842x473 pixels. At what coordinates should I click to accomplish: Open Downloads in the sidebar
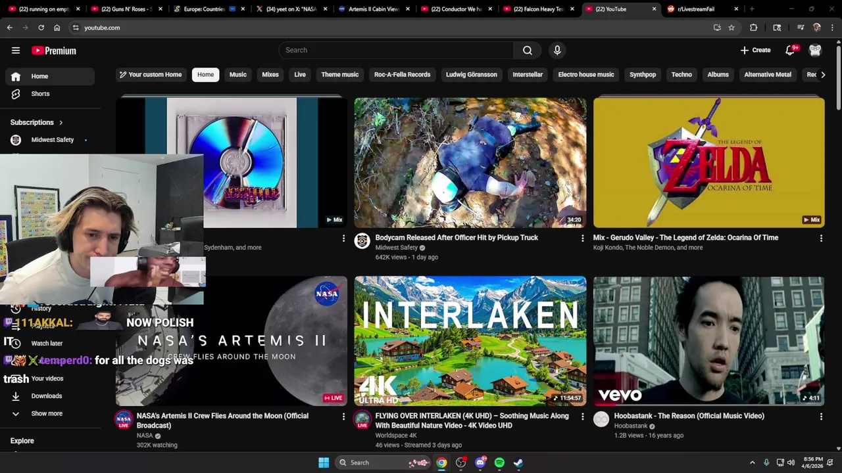coord(50,396)
